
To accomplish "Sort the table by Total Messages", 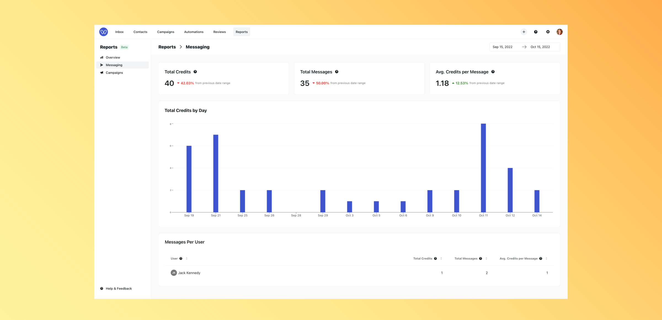I will [486, 258].
